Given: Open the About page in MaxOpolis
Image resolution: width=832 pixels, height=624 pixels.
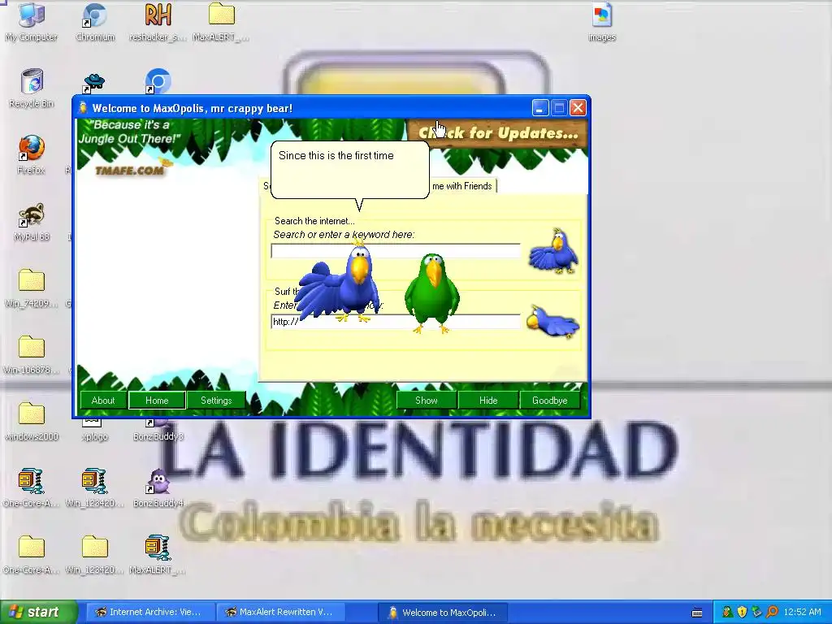Looking at the screenshot, I should click(x=103, y=400).
